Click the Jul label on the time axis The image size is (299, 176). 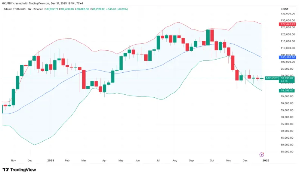[x=158, y=160]
